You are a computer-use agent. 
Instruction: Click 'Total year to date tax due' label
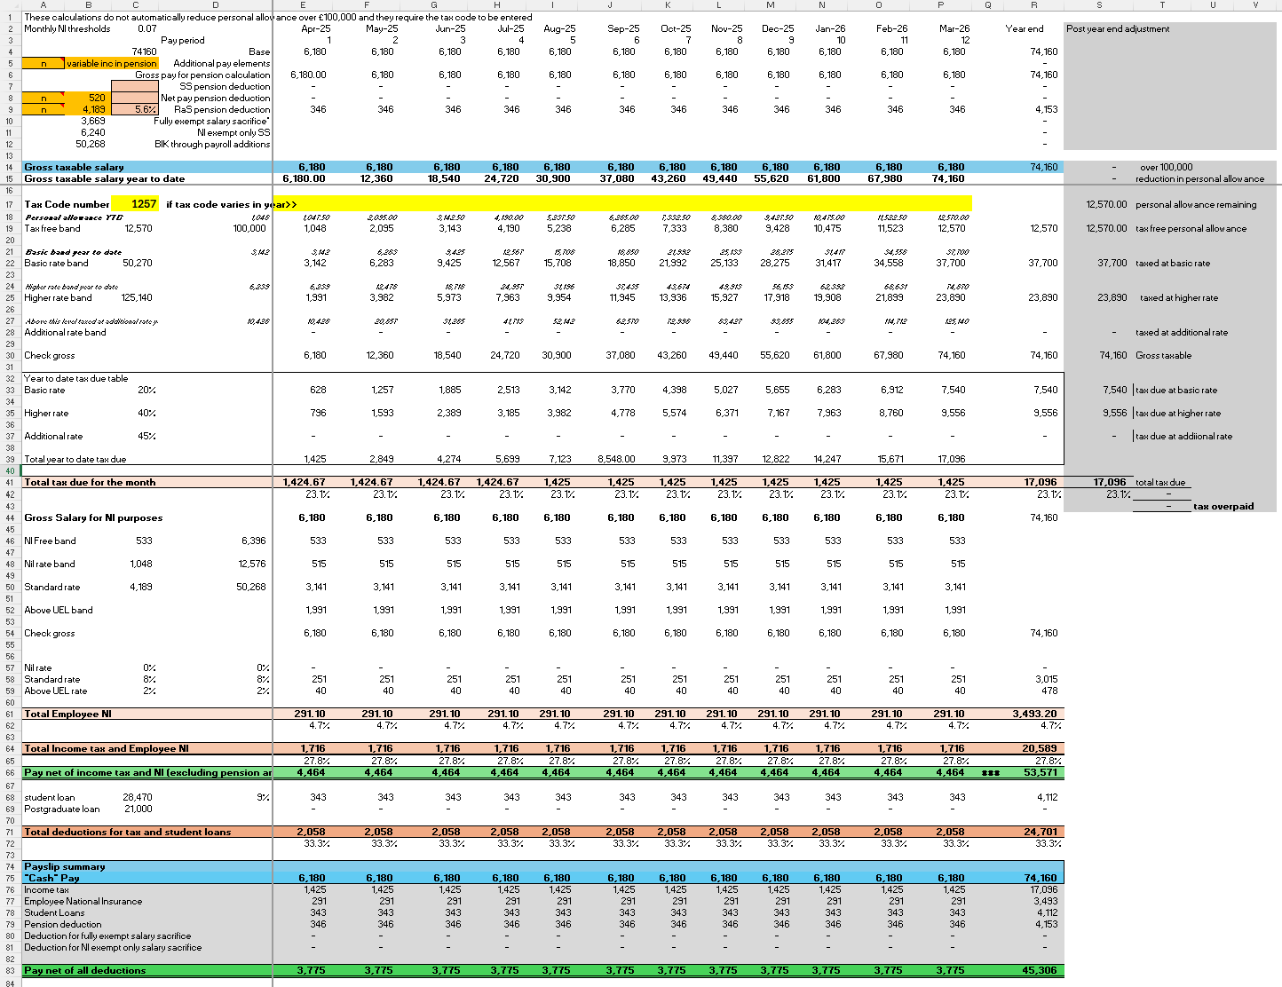pos(75,459)
